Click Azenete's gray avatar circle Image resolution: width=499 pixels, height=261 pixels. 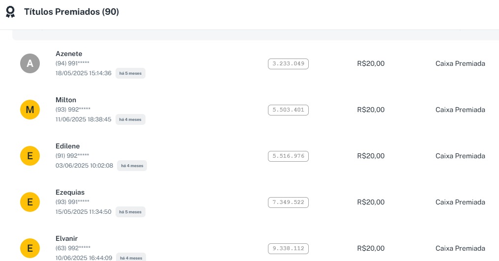[x=29, y=63]
